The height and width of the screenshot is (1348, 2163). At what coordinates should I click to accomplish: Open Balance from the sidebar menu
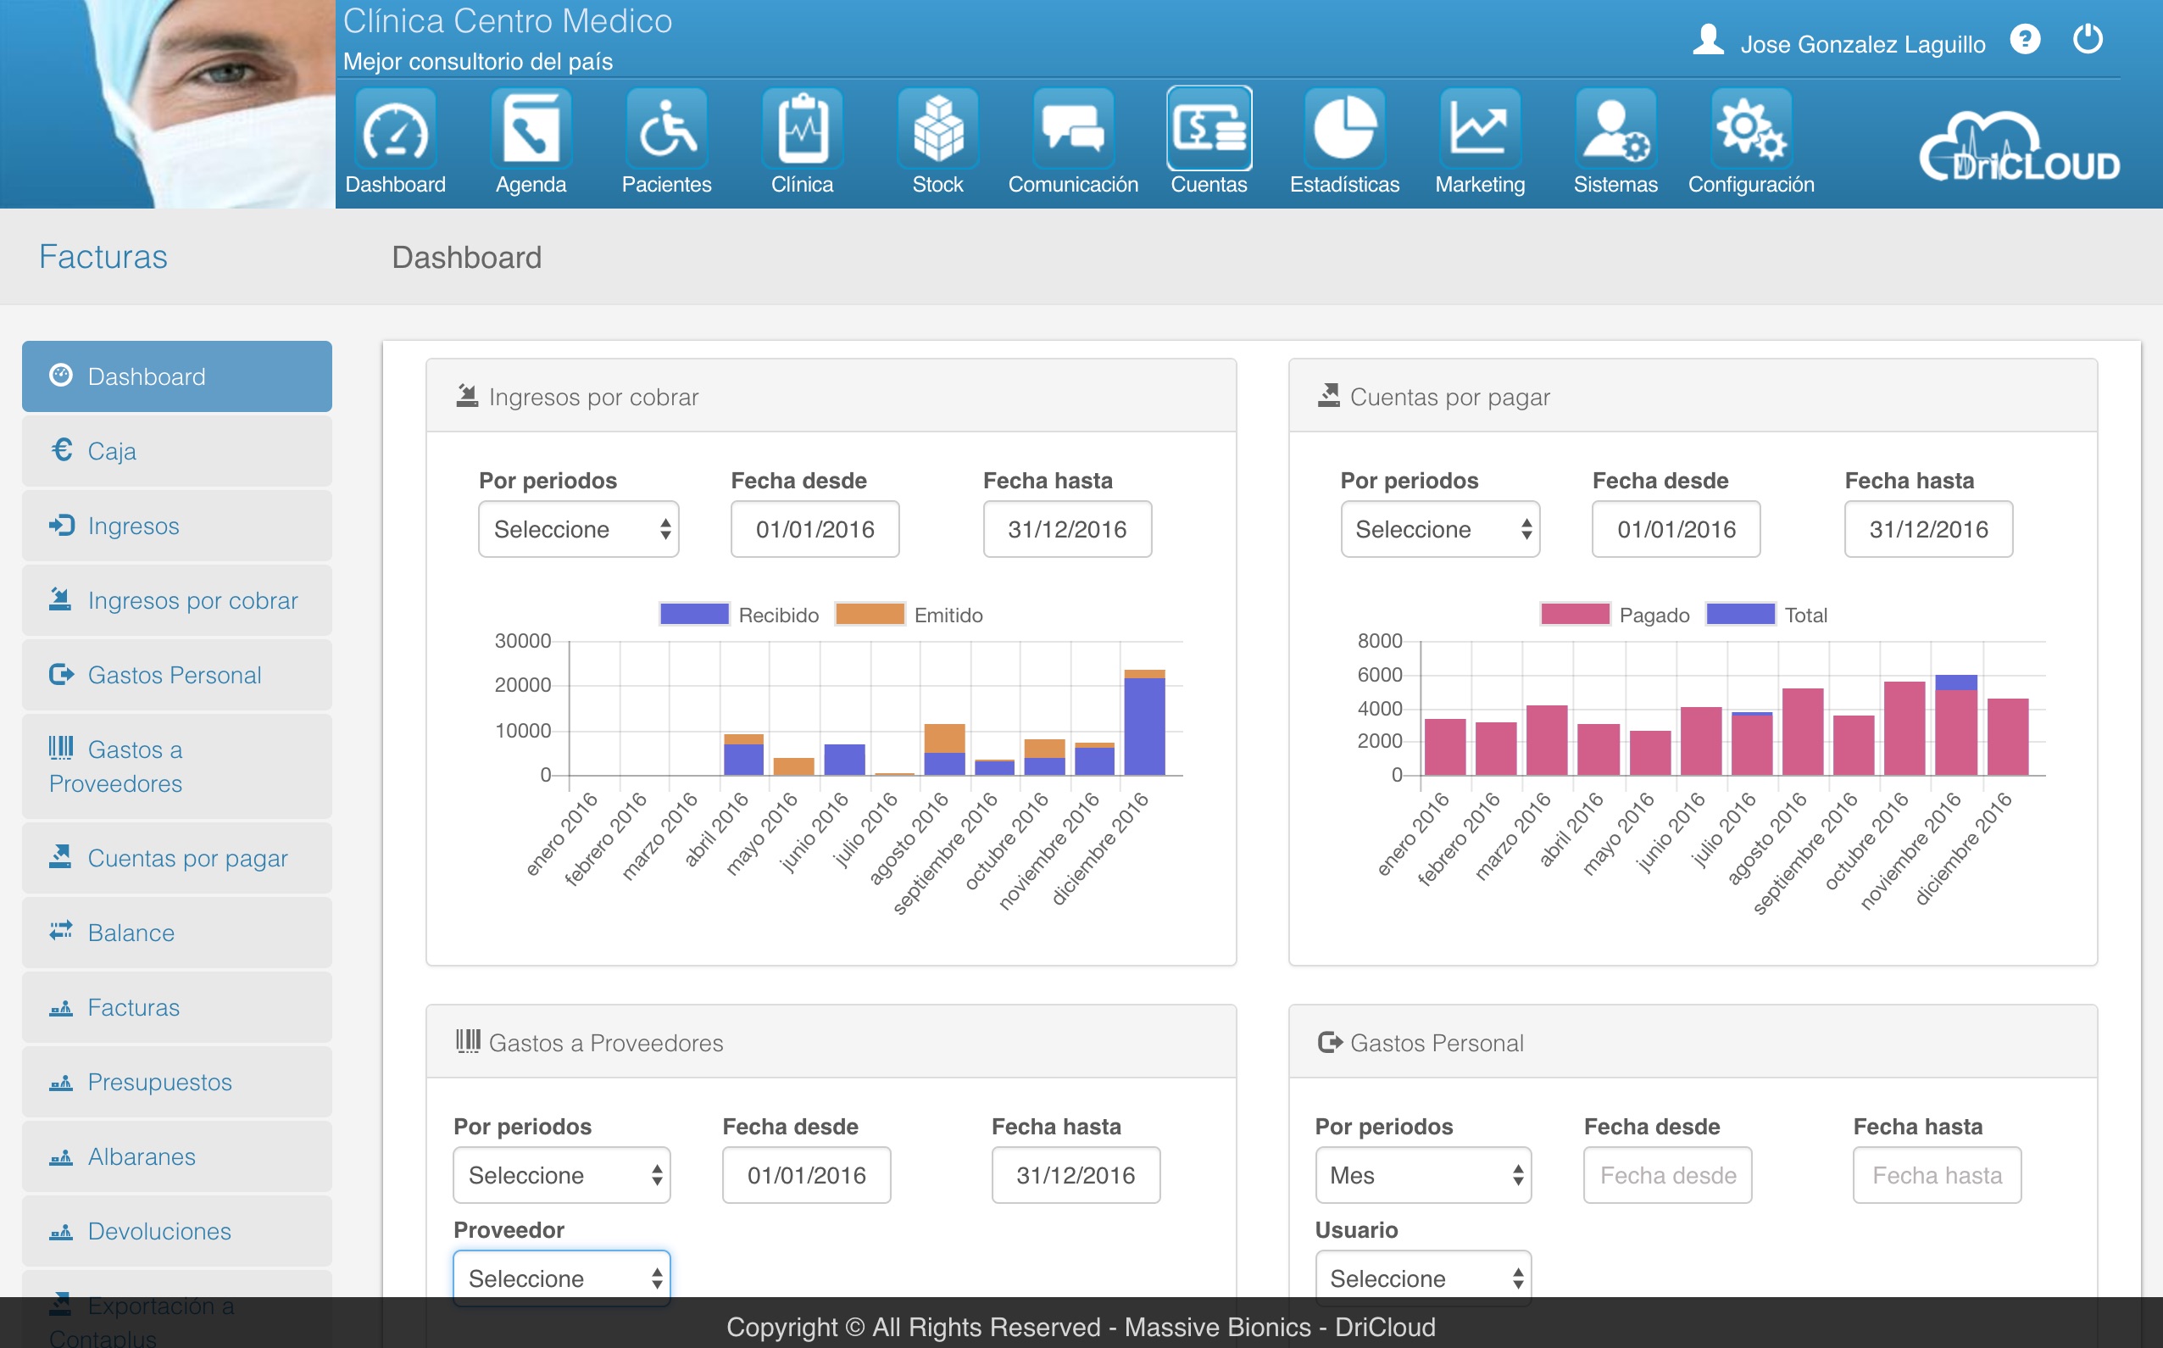(x=176, y=933)
